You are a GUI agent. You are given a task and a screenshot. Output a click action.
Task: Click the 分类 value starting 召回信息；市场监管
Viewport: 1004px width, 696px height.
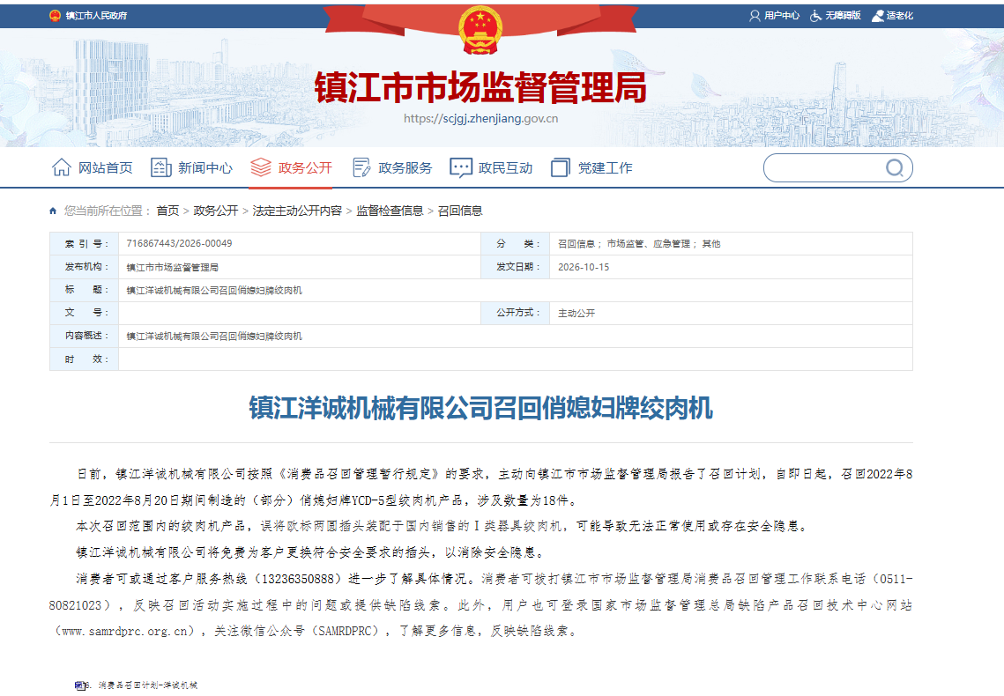pyautogui.click(x=639, y=244)
